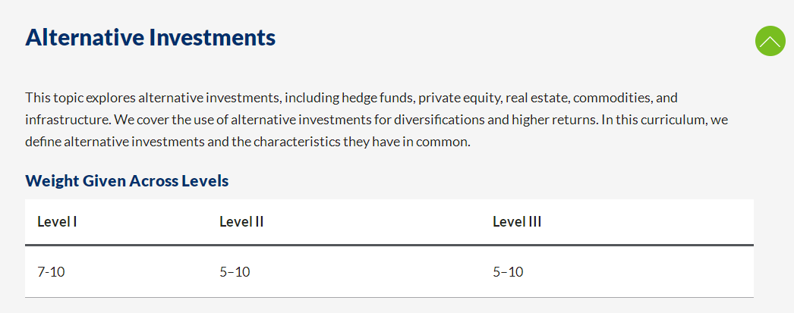Image resolution: width=794 pixels, height=313 pixels.
Task: Click the 5–10 weight cell under Level II
Action: [x=235, y=272]
